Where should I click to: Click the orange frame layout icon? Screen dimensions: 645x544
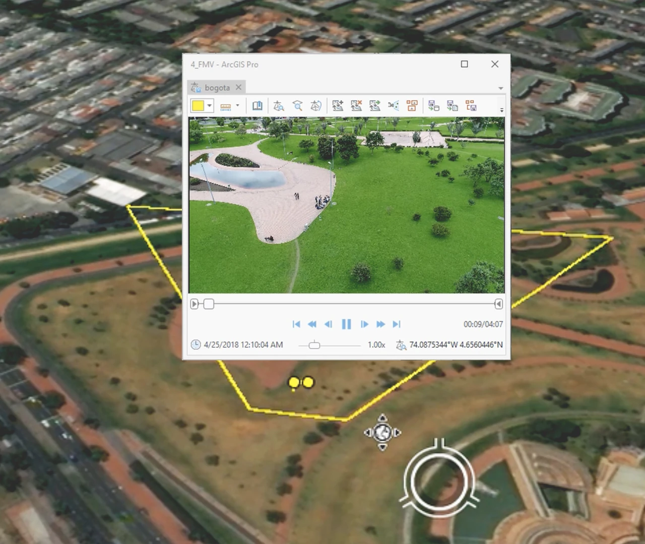(412, 106)
